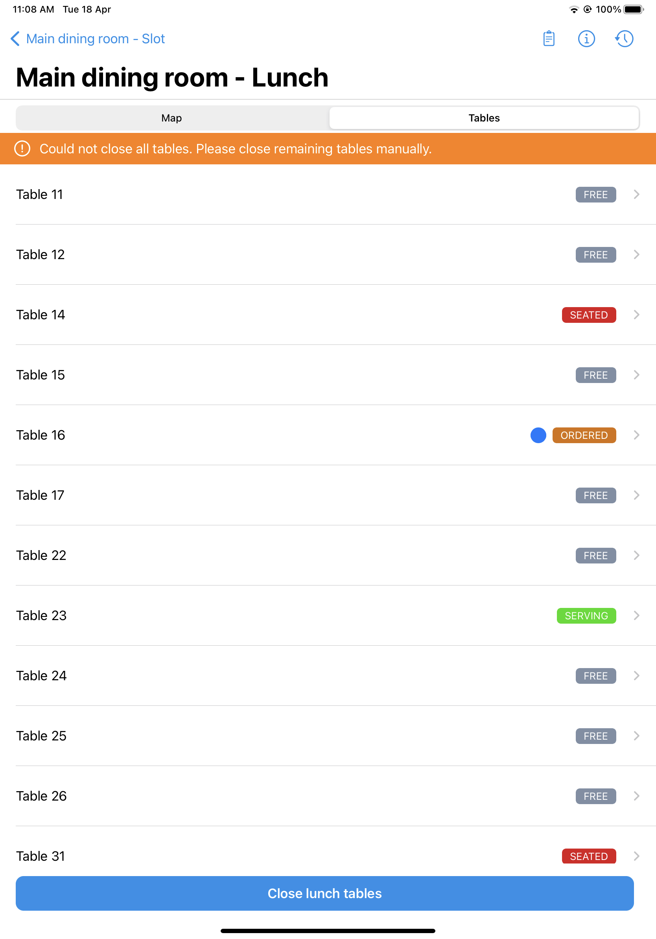
Task: Select the Tables tab
Action: (484, 118)
